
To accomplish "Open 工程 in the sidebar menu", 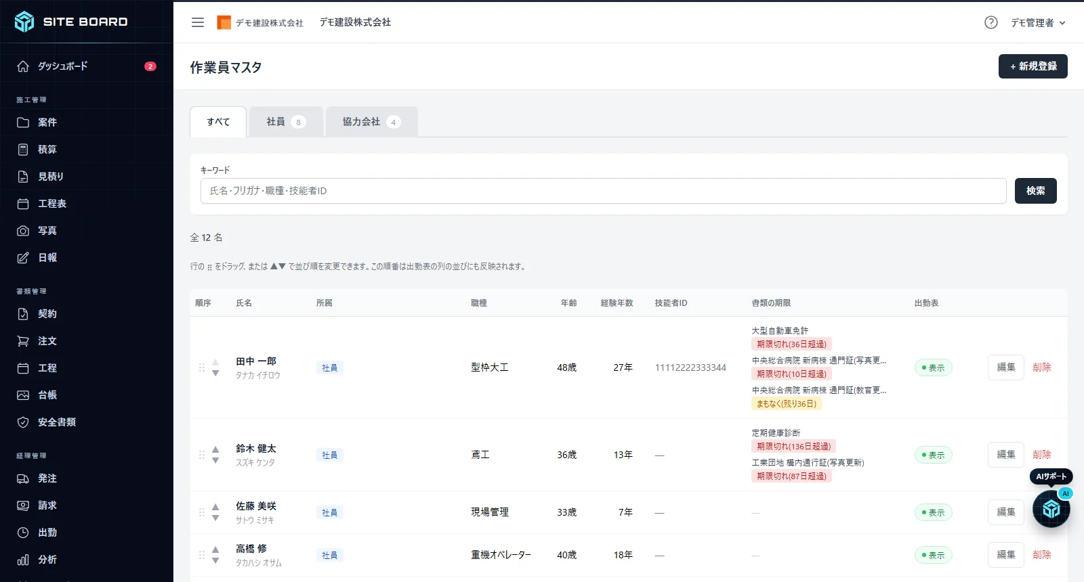I will [x=47, y=368].
